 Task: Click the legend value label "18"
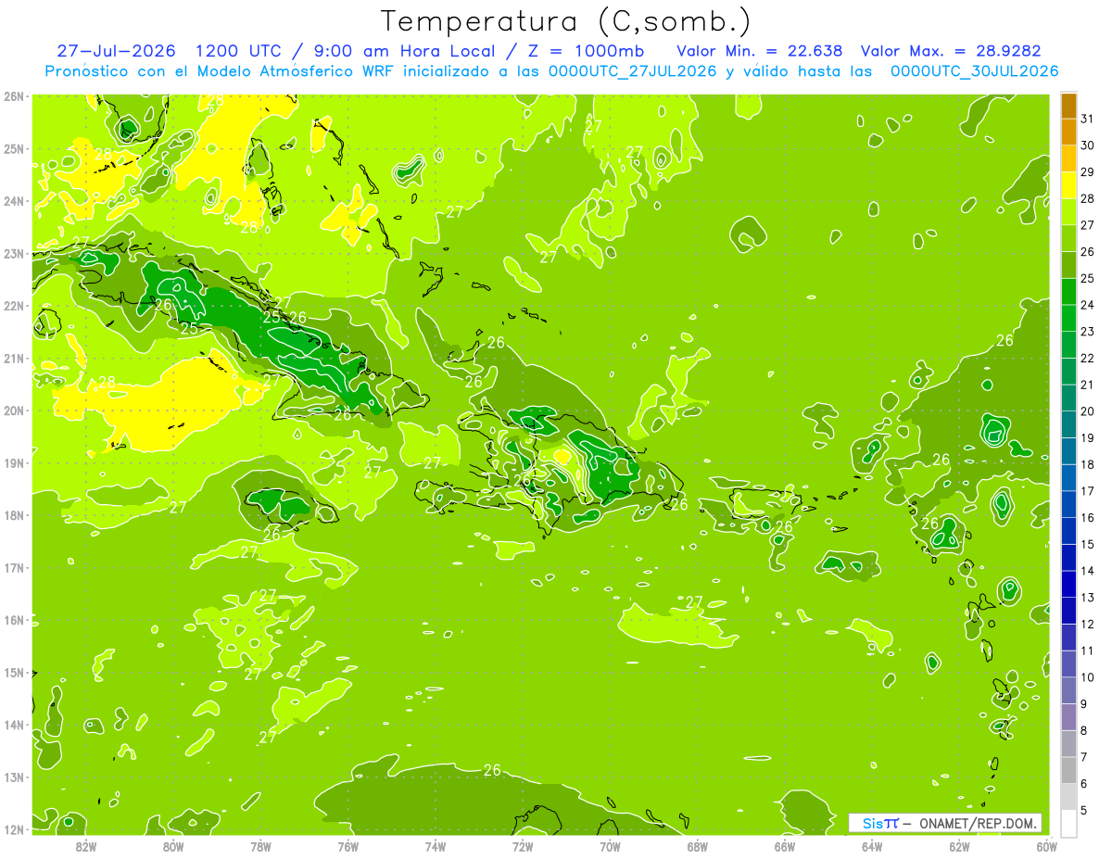point(1087,464)
